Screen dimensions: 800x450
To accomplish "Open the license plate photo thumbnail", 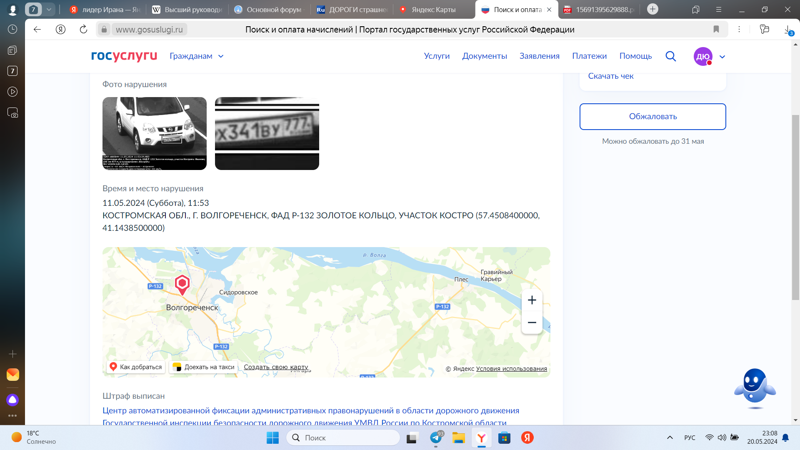I will pyautogui.click(x=267, y=133).
